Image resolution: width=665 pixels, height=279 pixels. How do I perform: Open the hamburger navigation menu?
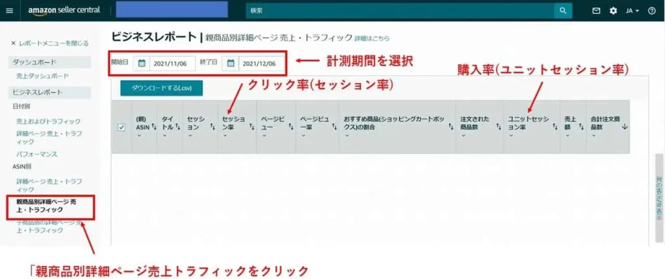[x=9, y=10]
